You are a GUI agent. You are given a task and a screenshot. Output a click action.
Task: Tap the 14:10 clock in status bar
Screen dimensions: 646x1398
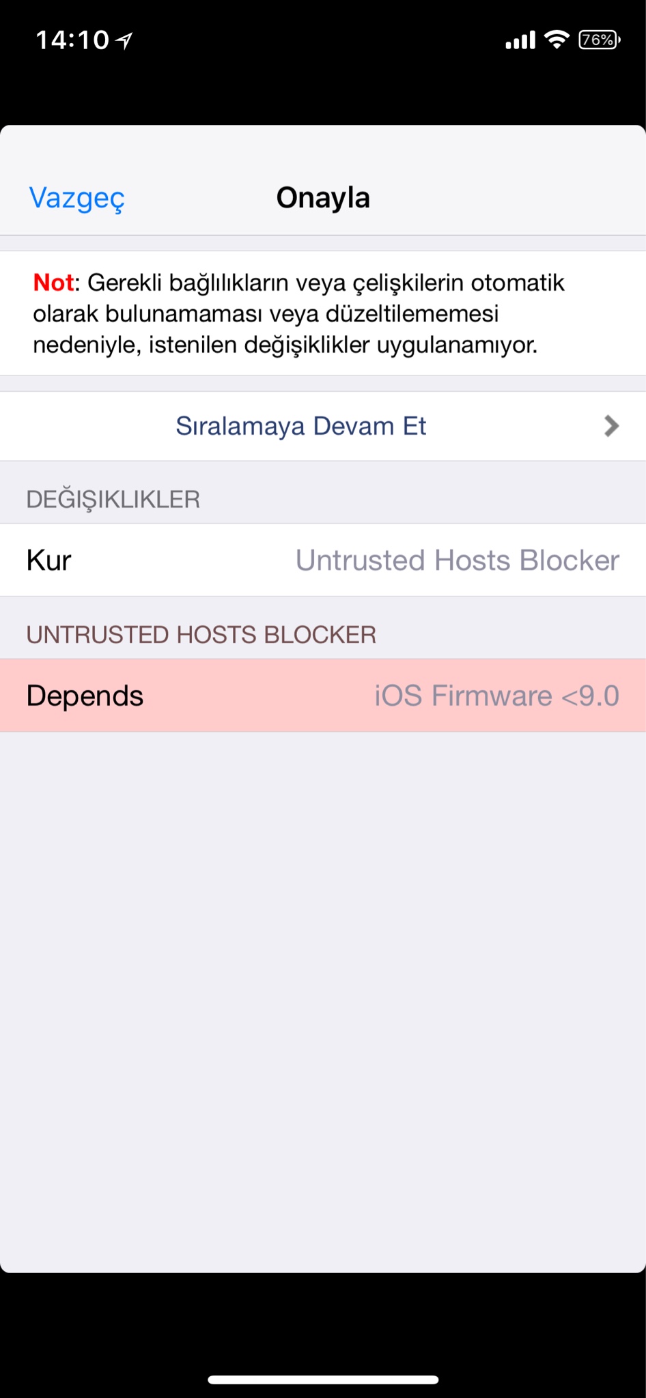pos(72,40)
